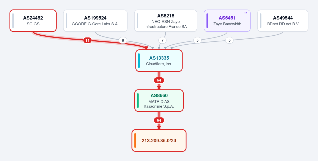The width and height of the screenshot is (318, 161).
Task: Click the orange color bar on prefix node
Action: (x=135, y=140)
